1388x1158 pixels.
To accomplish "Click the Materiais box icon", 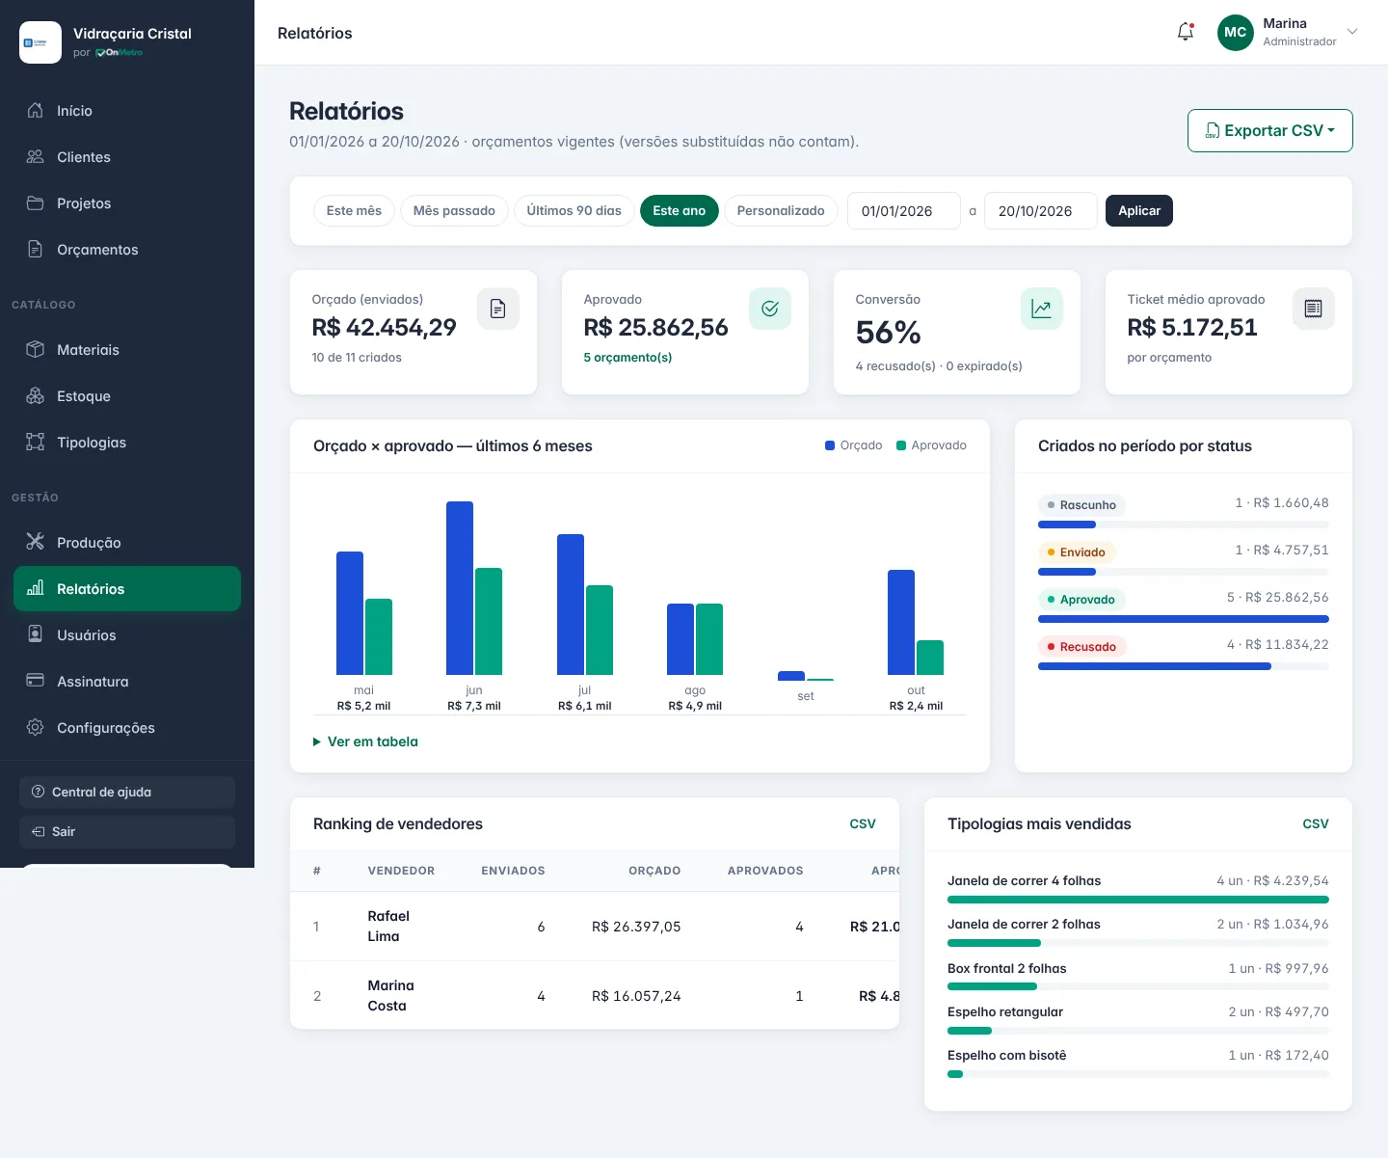I will (x=36, y=349).
